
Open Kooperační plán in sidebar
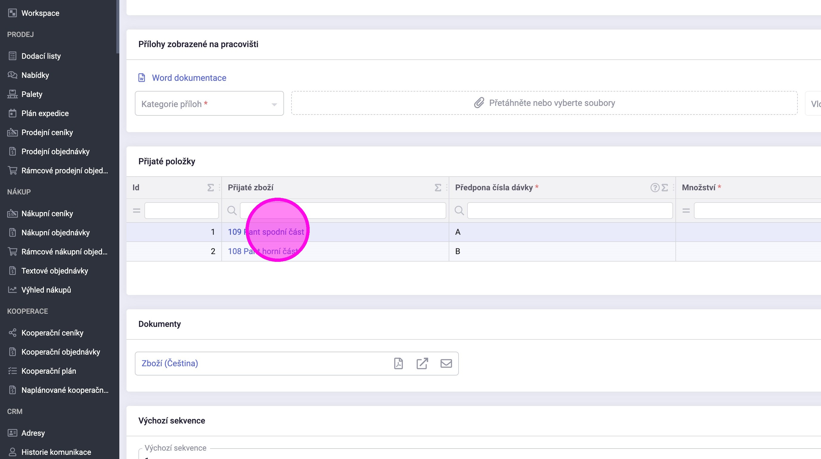[x=48, y=371]
